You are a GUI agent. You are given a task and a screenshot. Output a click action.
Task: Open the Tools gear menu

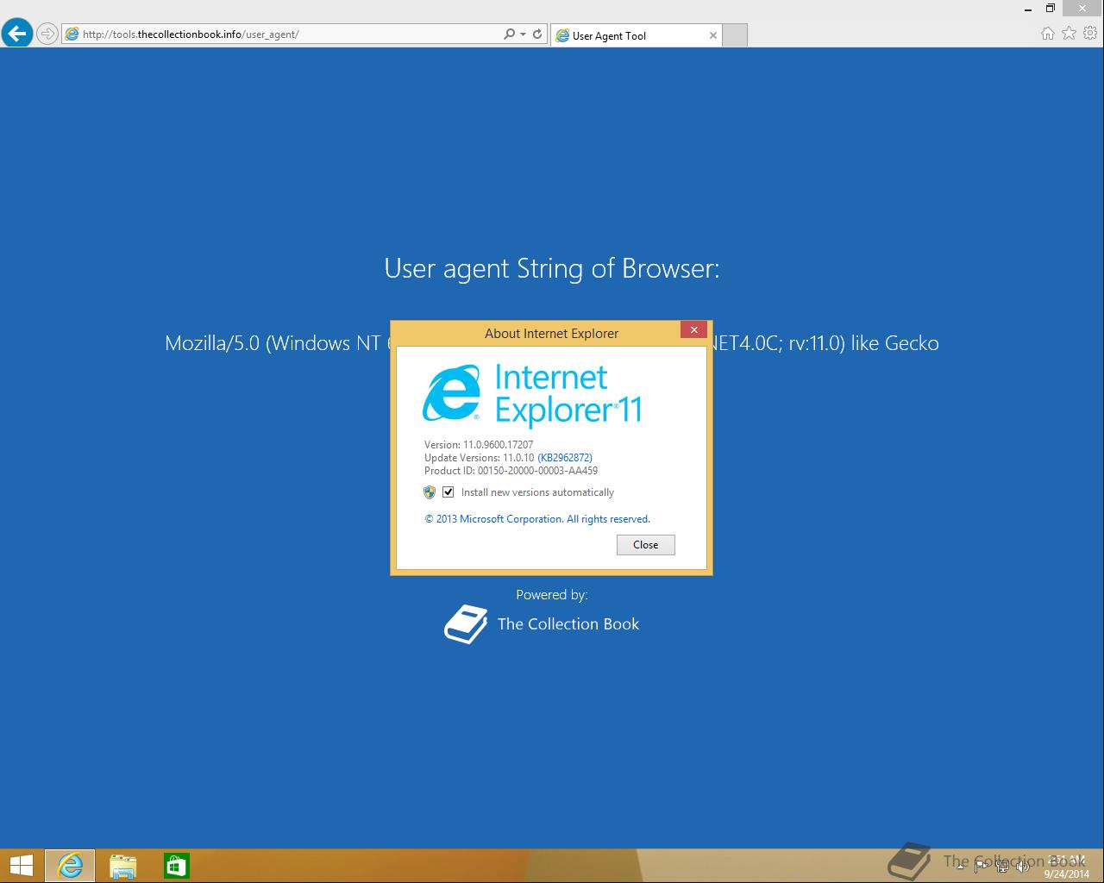(x=1090, y=34)
